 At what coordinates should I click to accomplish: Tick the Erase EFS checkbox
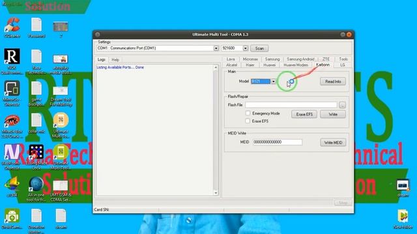tap(248, 121)
